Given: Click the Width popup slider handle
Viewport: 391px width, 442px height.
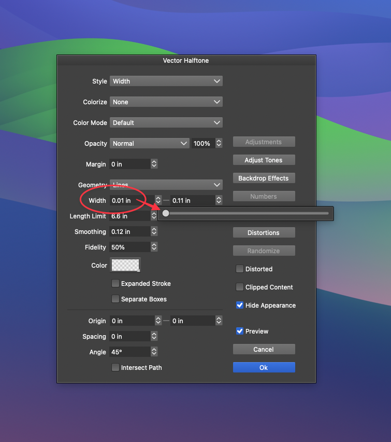Looking at the screenshot, I should (166, 213).
